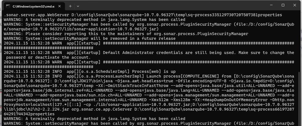Click the '-Xmx512m' JVM option text
The image size is (302, 126).
[x=159, y=100]
